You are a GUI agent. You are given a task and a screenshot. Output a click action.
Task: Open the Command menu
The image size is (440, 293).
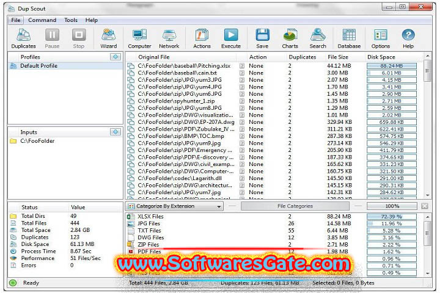point(42,20)
